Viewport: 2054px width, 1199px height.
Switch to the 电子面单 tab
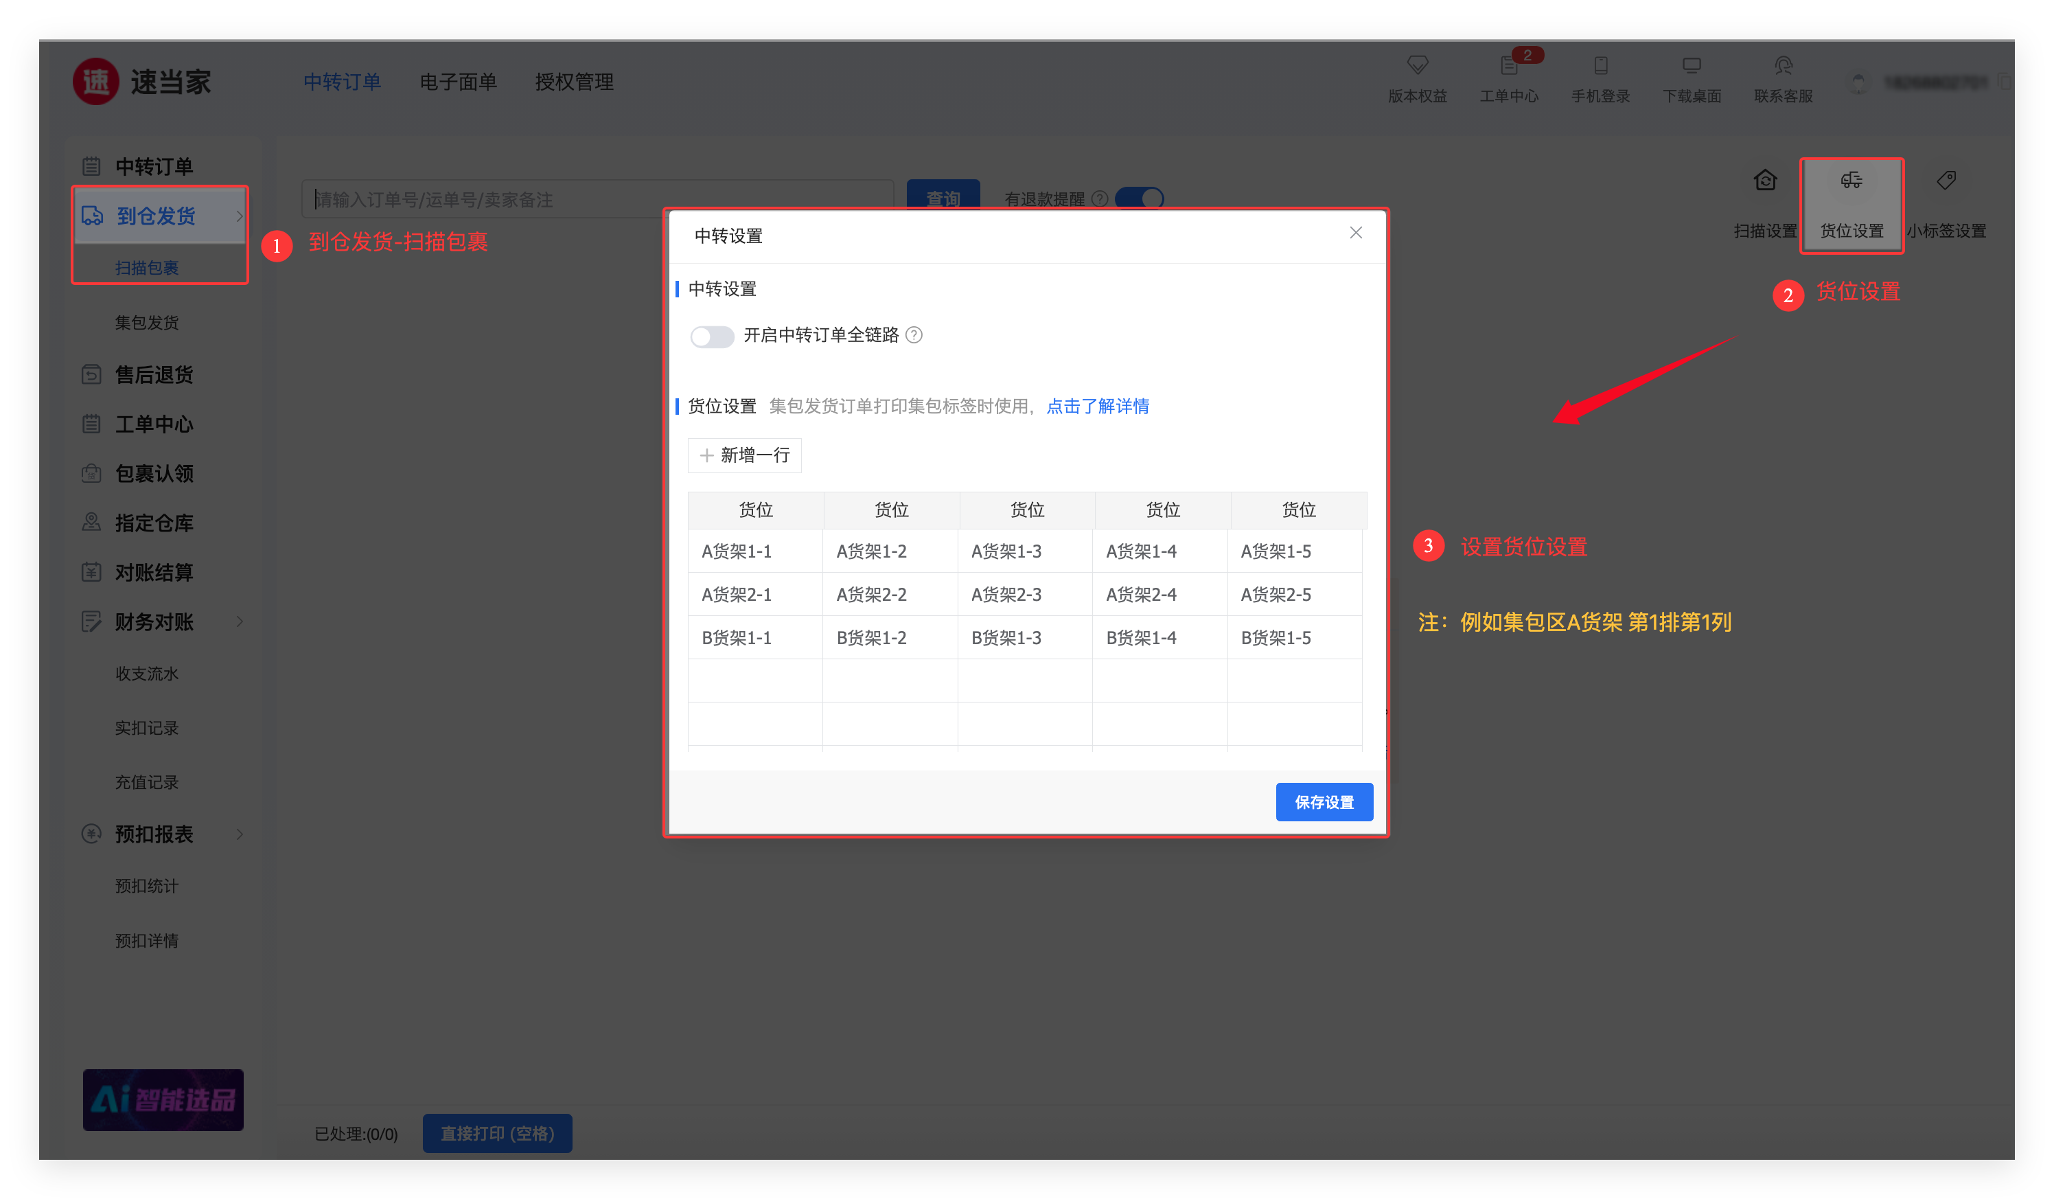pyautogui.click(x=458, y=82)
